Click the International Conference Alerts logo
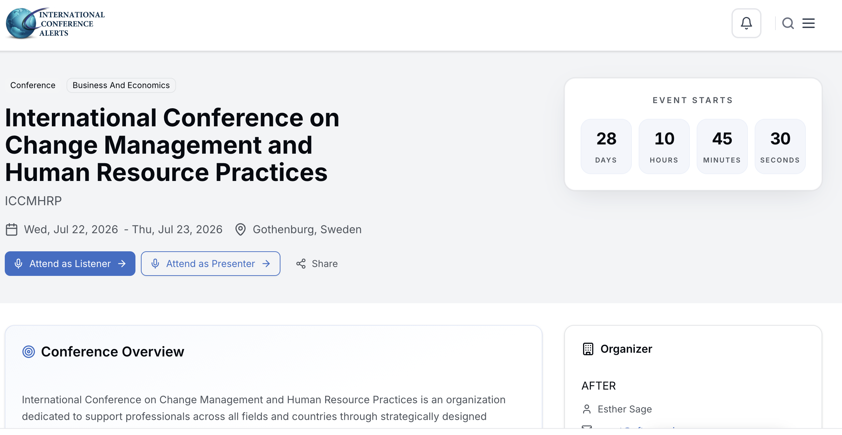Screen dimensions: 842x435 [x=55, y=23]
